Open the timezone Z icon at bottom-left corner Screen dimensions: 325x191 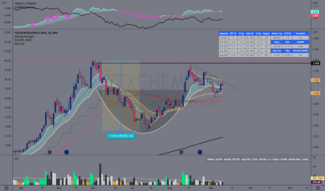pyautogui.click(x=6, y=188)
